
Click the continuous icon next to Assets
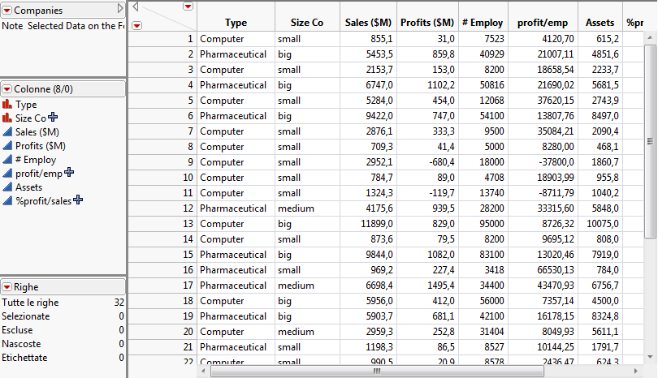pos(7,187)
